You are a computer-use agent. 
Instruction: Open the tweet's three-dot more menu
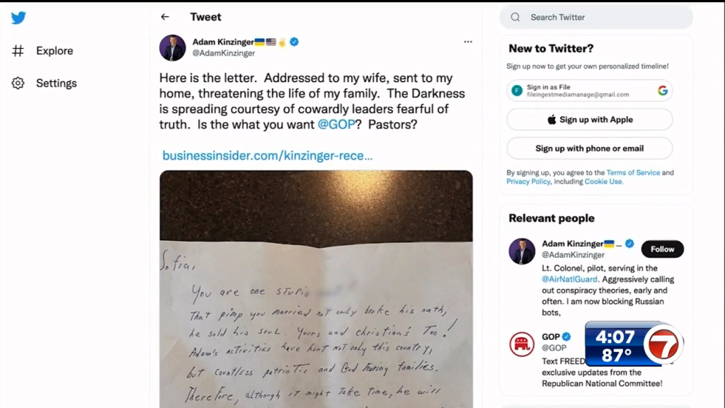468,42
